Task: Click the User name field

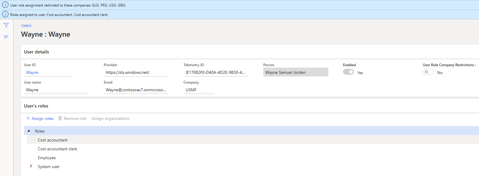Action: (x=56, y=90)
